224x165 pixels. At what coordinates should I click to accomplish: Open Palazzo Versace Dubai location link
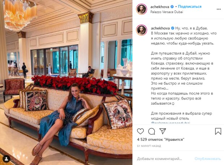(x=167, y=12)
